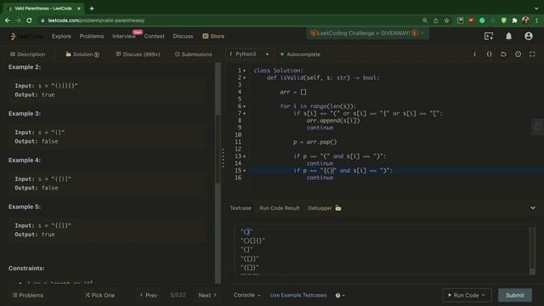Open notifications bell

[508, 36]
